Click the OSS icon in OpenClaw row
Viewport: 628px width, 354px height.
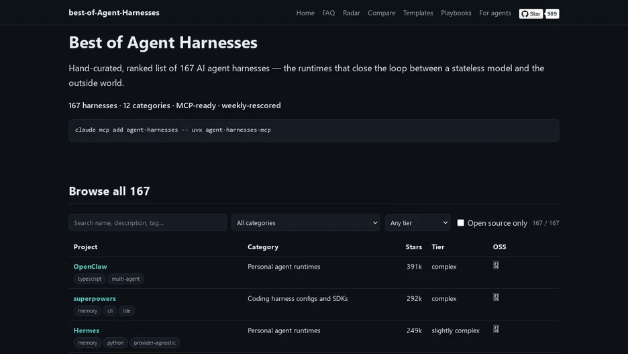tap(496, 265)
